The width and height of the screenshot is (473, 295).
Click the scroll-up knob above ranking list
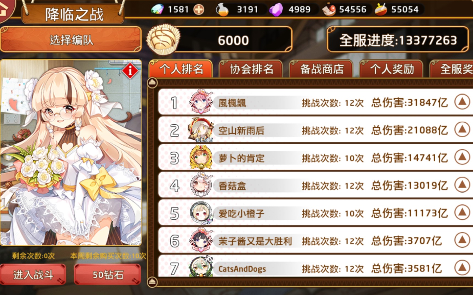coord(152,82)
